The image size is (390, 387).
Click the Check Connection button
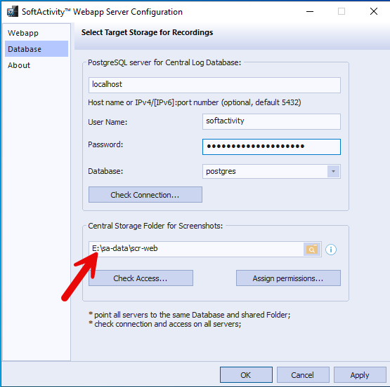coord(145,195)
